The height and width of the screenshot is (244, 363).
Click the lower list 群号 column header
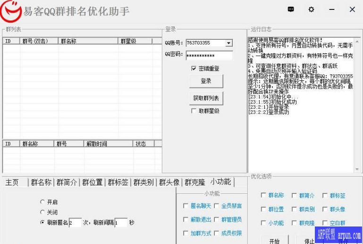coord(69,144)
